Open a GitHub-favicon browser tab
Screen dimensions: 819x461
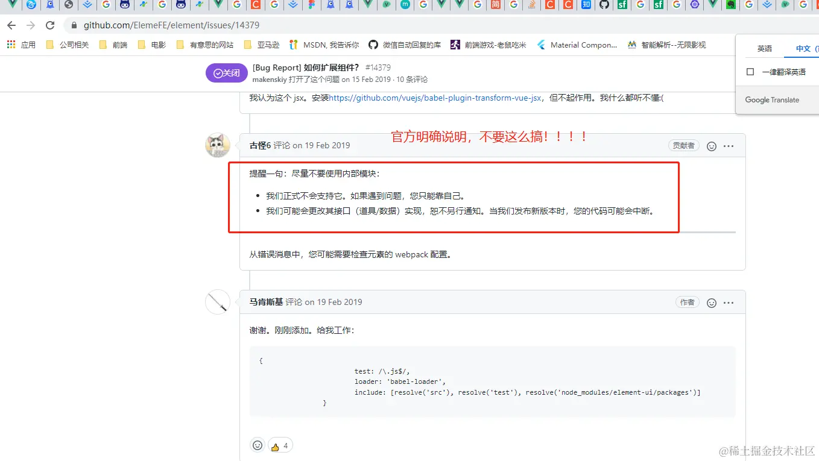click(604, 5)
